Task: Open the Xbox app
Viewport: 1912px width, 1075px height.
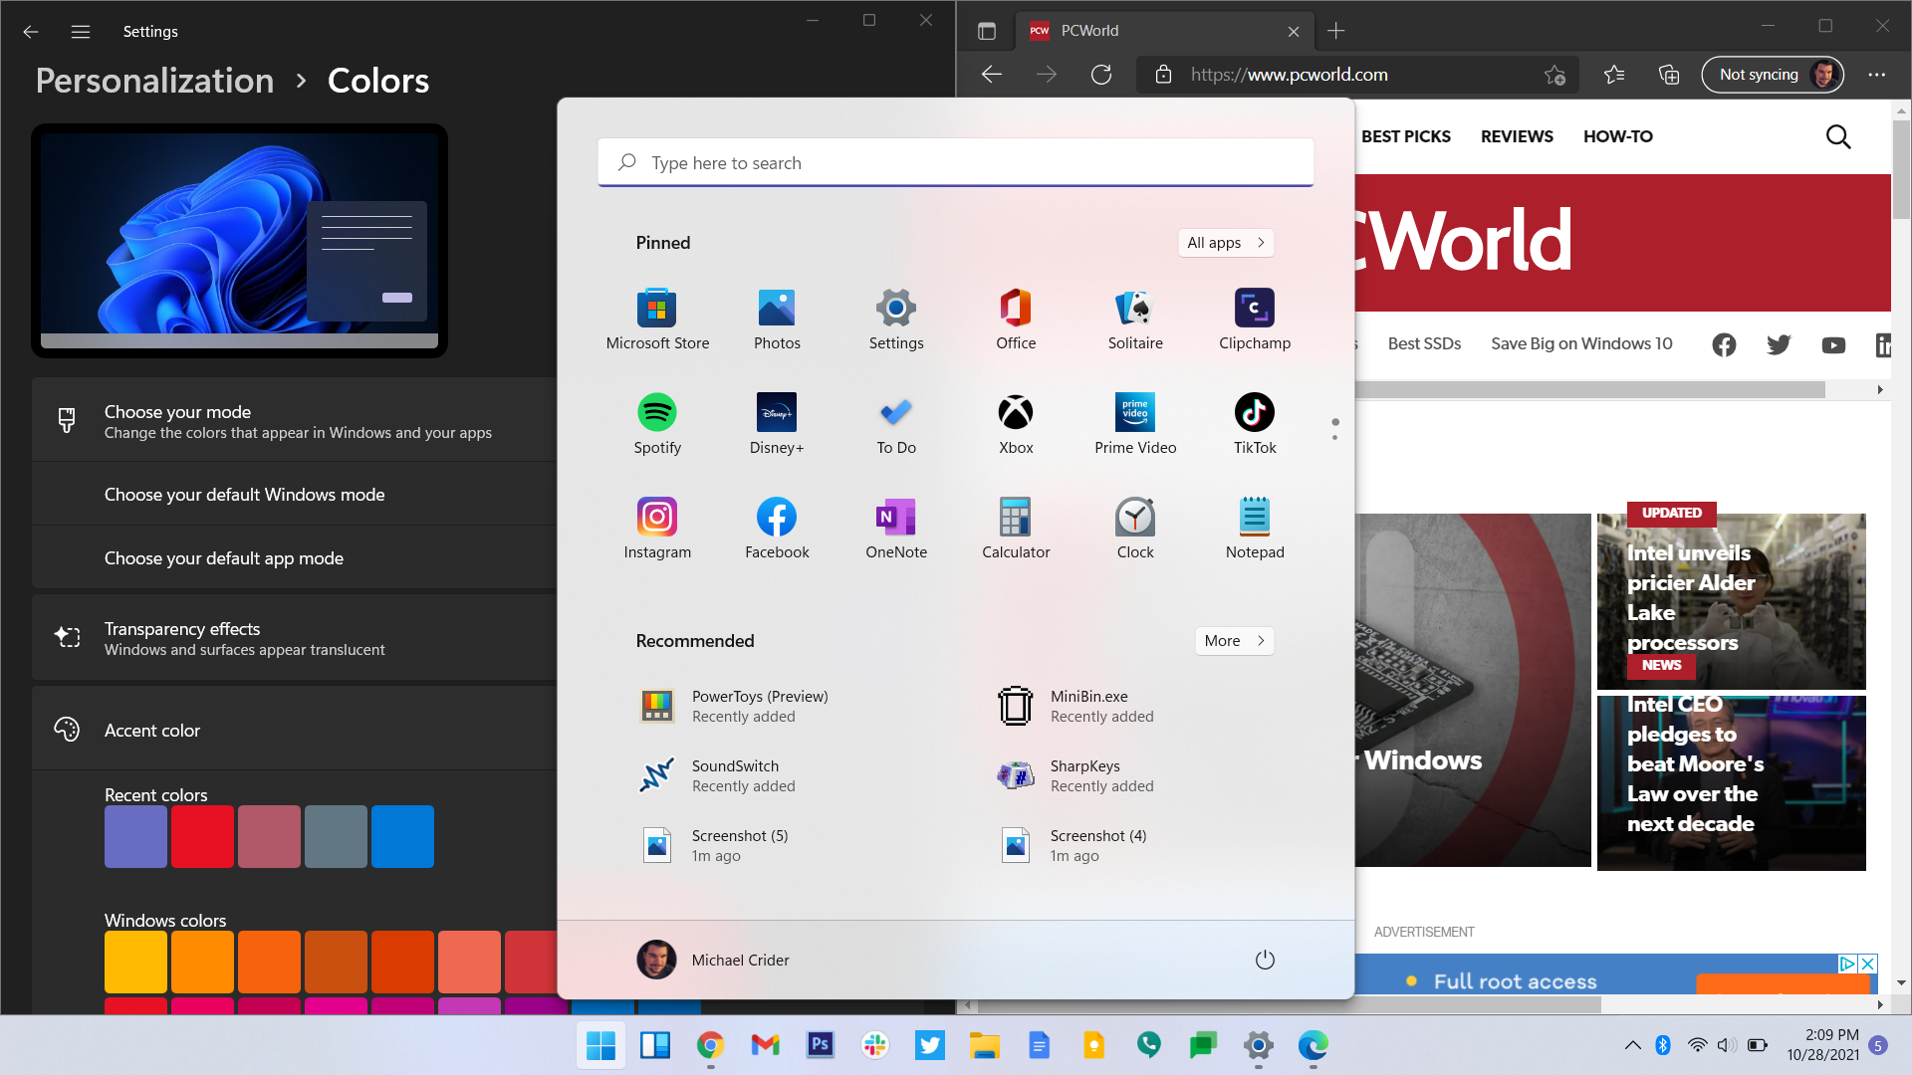Action: (x=1015, y=423)
